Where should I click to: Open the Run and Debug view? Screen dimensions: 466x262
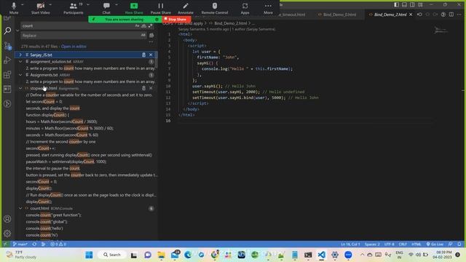[x=7, y=60]
